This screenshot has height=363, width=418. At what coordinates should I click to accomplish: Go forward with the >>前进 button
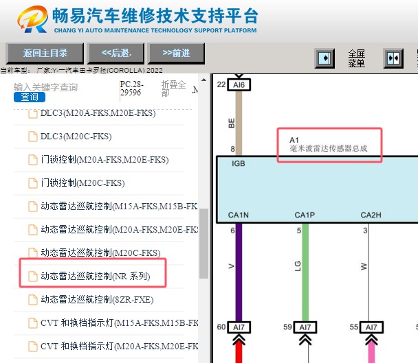(176, 53)
